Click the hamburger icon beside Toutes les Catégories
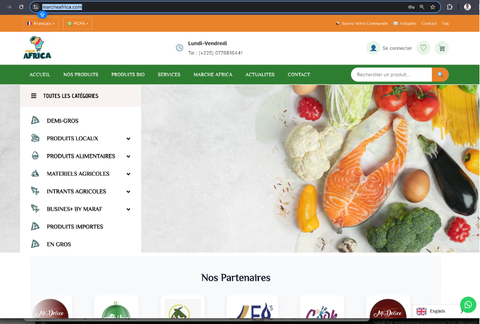The width and height of the screenshot is (480, 324). coord(33,96)
